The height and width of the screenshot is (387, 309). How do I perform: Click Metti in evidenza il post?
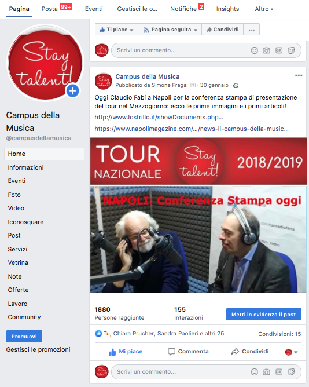pyautogui.click(x=264, y=315)
